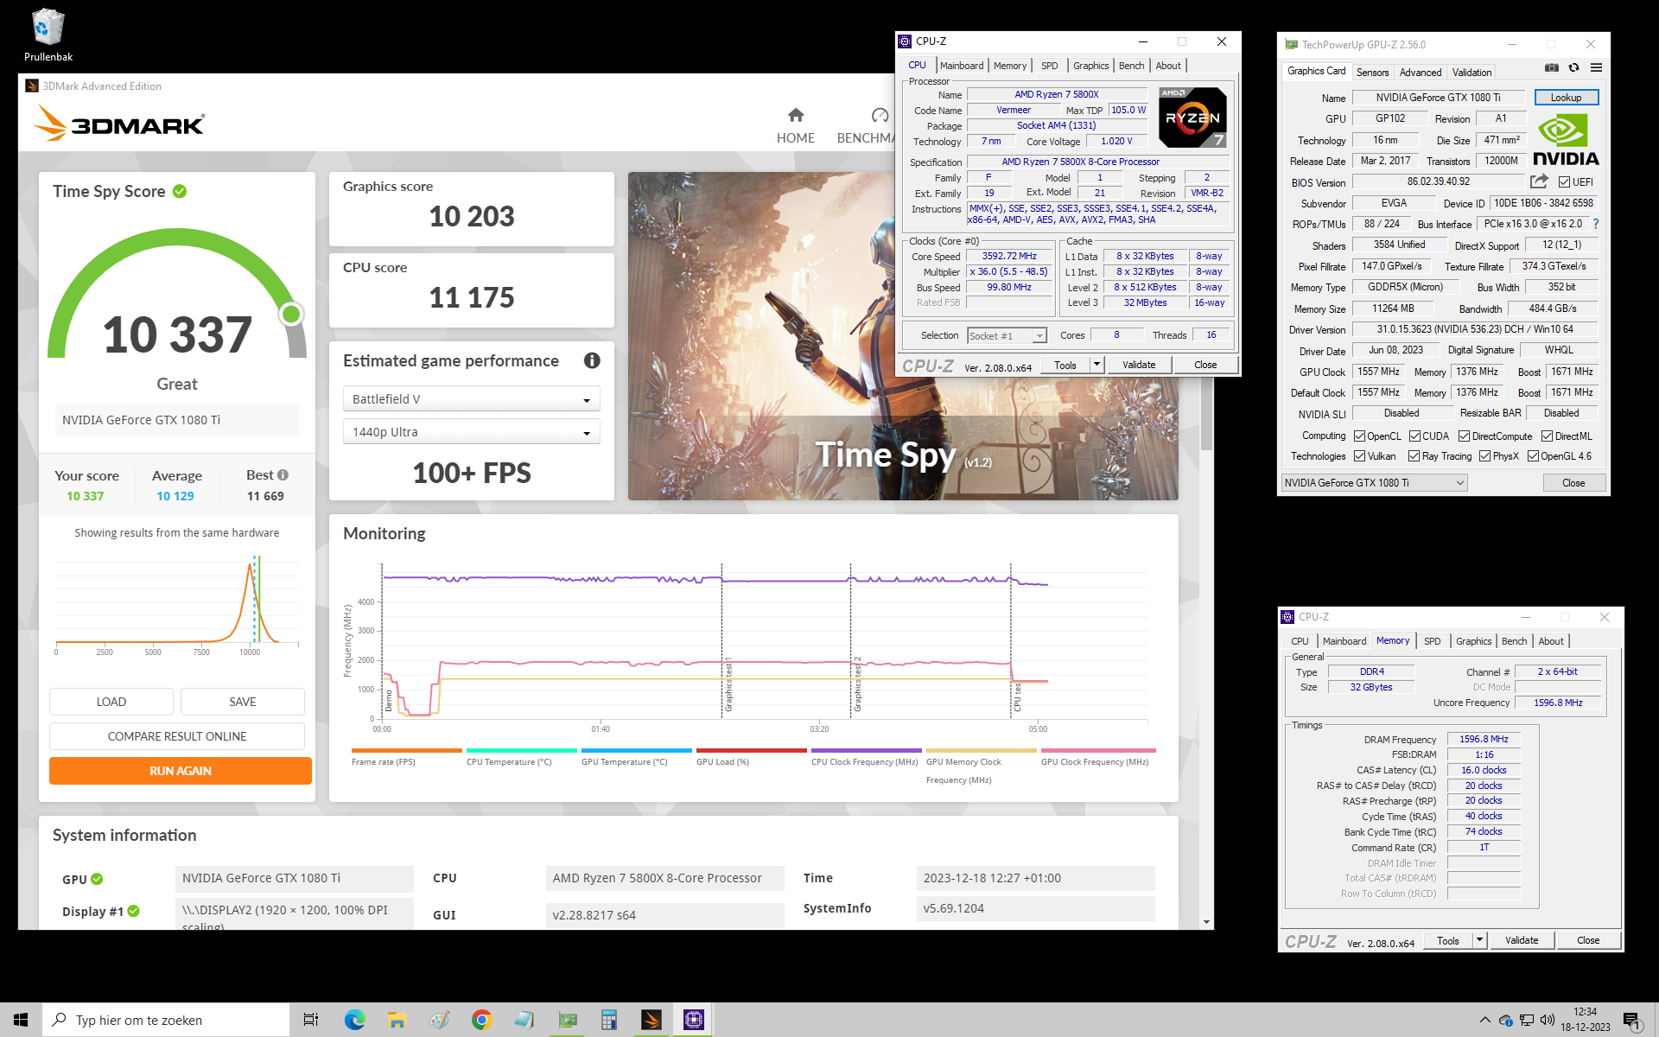Toggle Ray Tracing checkbox in GPU-Z
Screen dimensions: 1659x1037
tap(1414, 456)
